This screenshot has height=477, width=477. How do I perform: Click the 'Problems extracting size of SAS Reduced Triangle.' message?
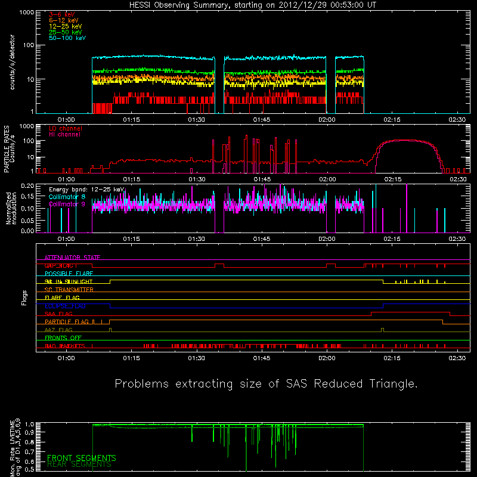pyautogui.click(x=266, y=384)
